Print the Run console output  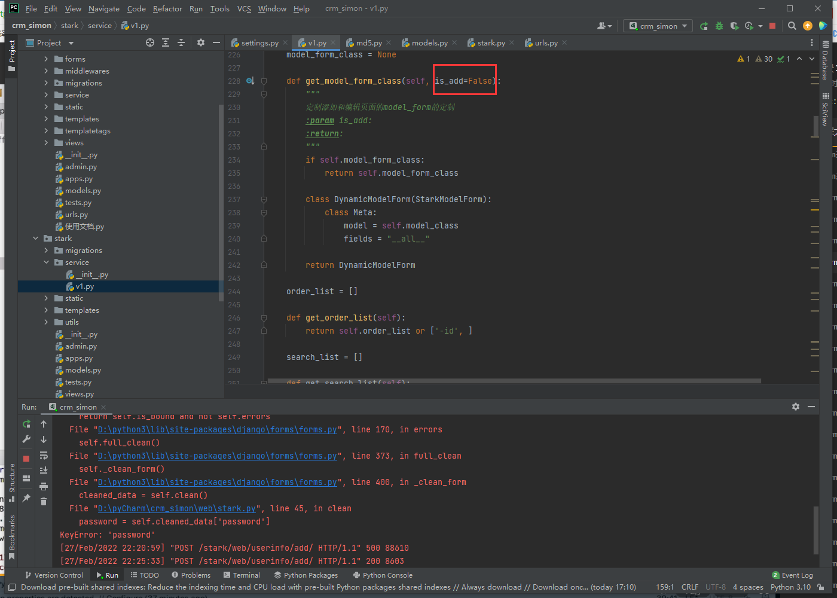[44, 486]
